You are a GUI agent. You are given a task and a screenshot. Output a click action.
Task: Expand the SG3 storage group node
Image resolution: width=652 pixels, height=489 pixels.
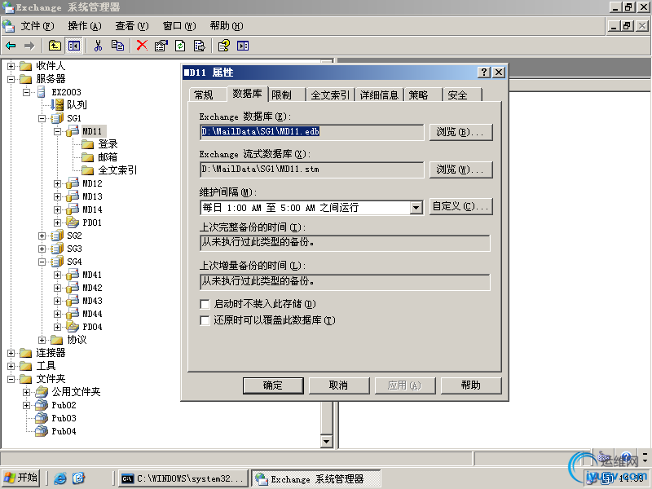(x=42, y=249)
